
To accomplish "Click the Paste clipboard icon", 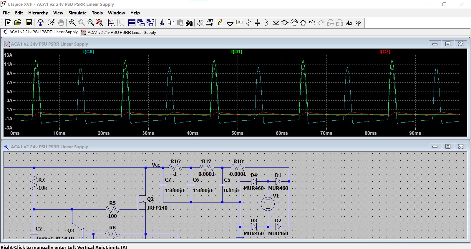I will (180, 23).
